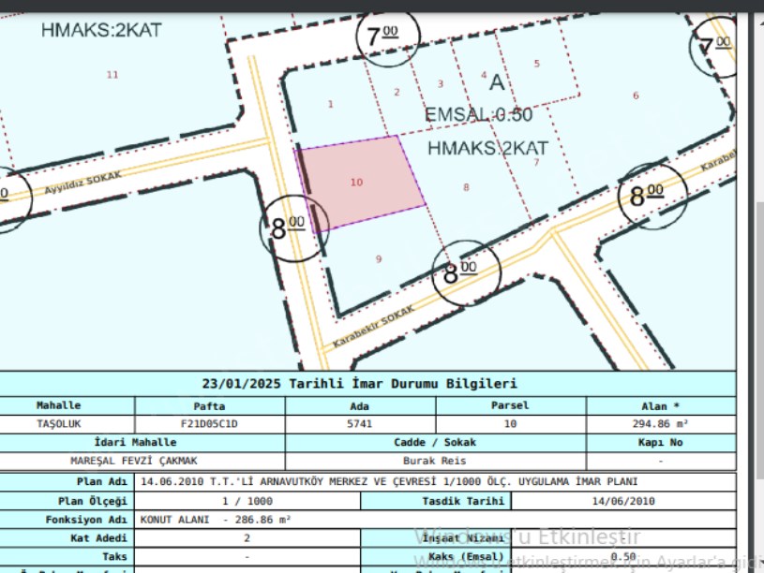Click the 8.00 road-width circle right of parcel 6
The image size is (764, 573).
652,196
